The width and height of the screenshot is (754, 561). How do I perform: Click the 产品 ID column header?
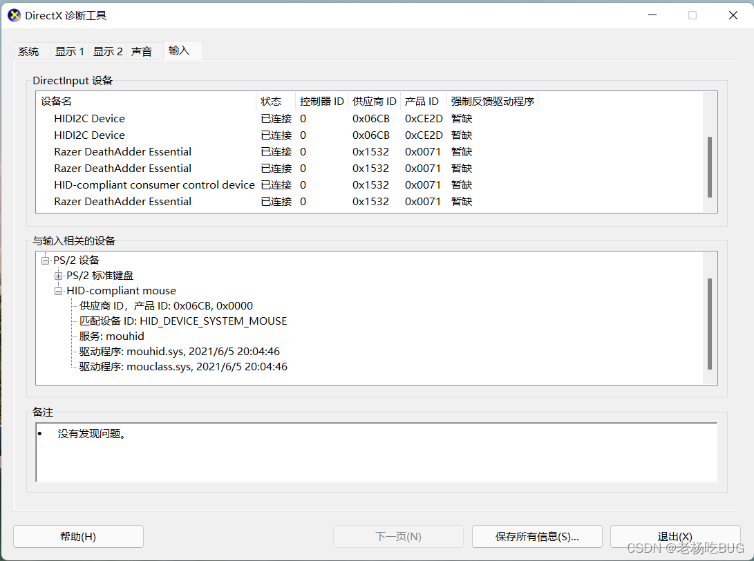point(424,102)
